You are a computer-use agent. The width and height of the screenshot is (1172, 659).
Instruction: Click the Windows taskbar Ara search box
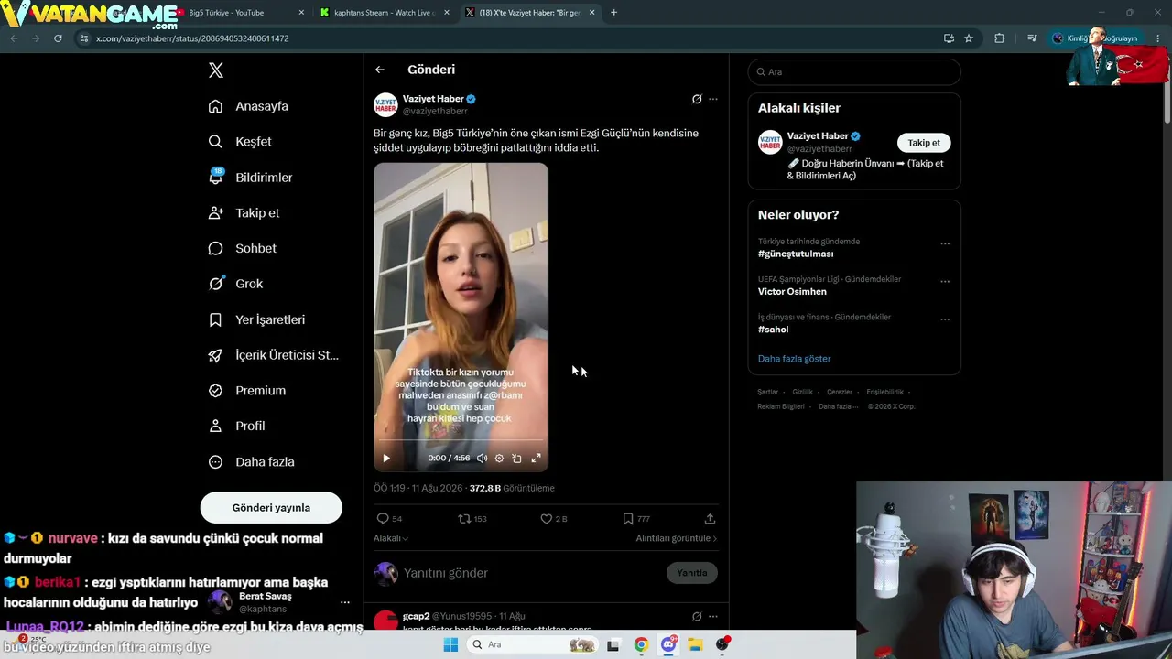coord(531,644)
